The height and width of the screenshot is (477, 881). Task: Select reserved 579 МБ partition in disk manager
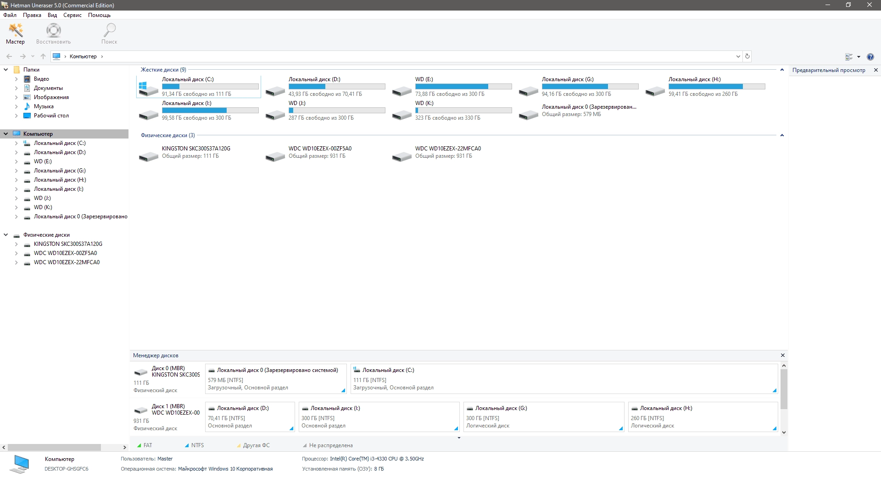click(x=276, y=379)
